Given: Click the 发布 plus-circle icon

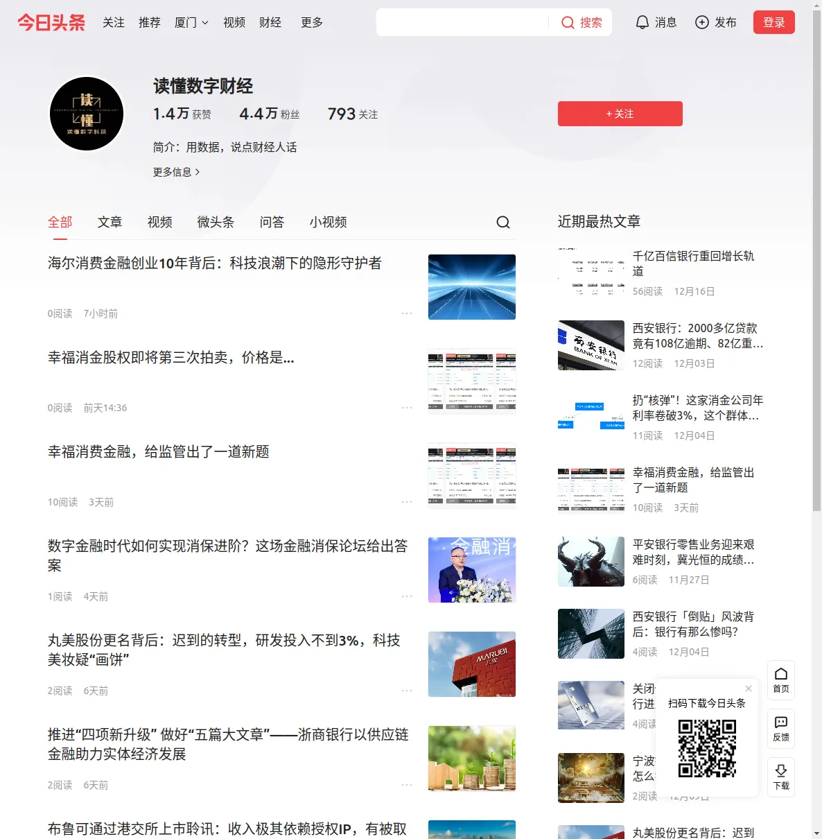Looking at the screenshot, I should pyautogui.click(x=702, y=23).
